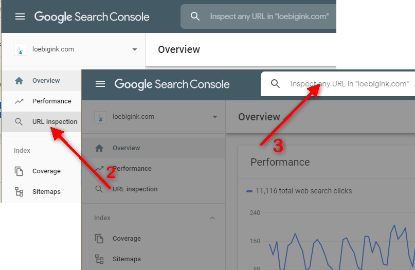This screenshot has height=270, width=415.
Task: Click the loebigink.com favicon in the foreground property selector
Action: coord(100,117)
